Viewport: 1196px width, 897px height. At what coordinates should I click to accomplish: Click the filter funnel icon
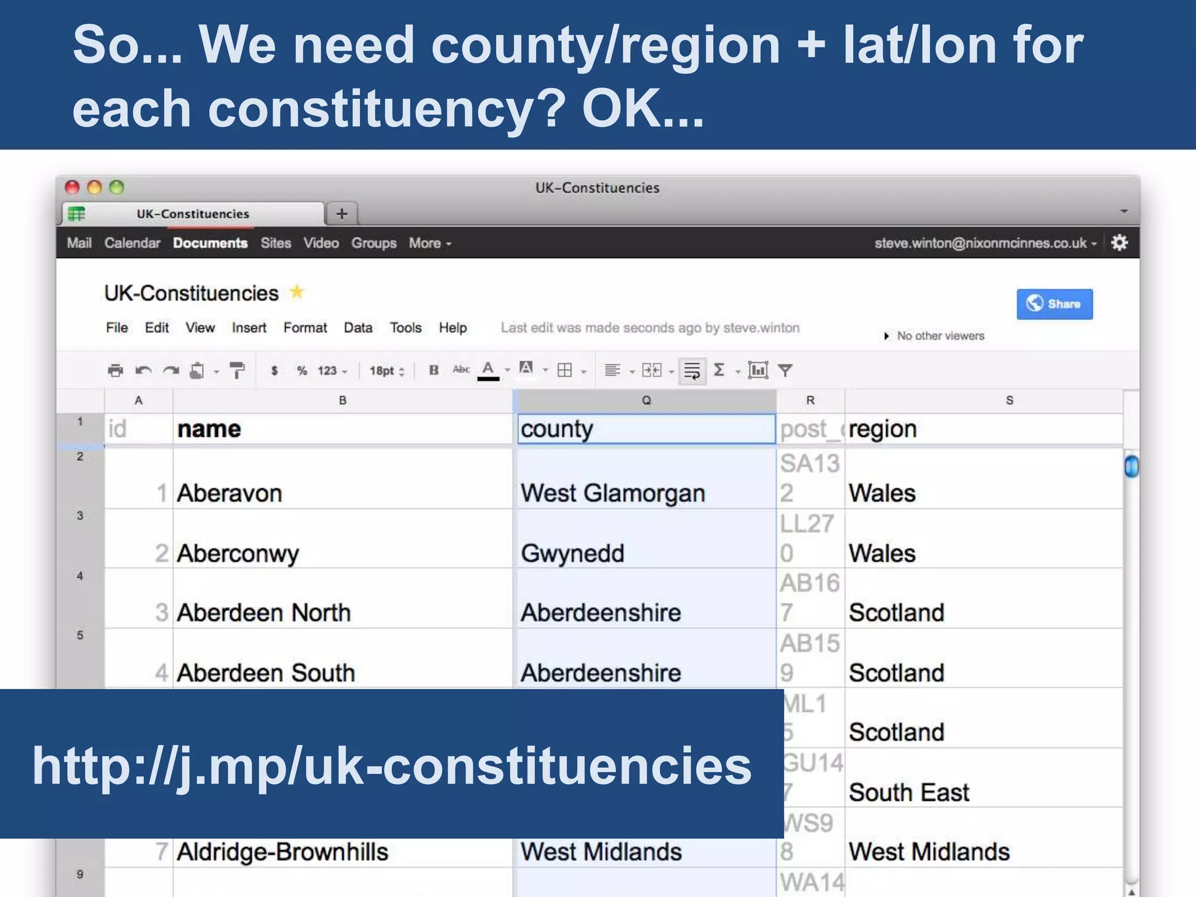[x=785, y=370]
